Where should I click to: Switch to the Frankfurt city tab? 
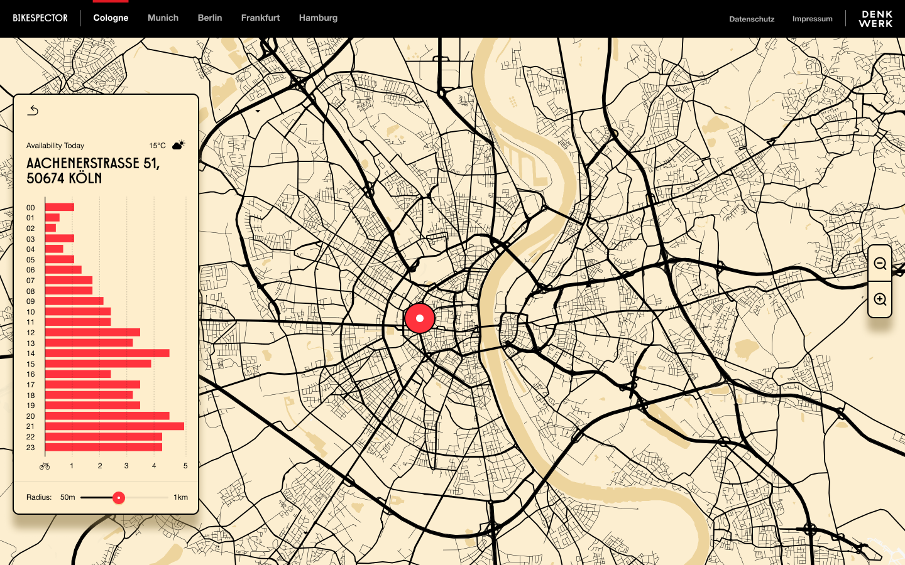[260, 18]
